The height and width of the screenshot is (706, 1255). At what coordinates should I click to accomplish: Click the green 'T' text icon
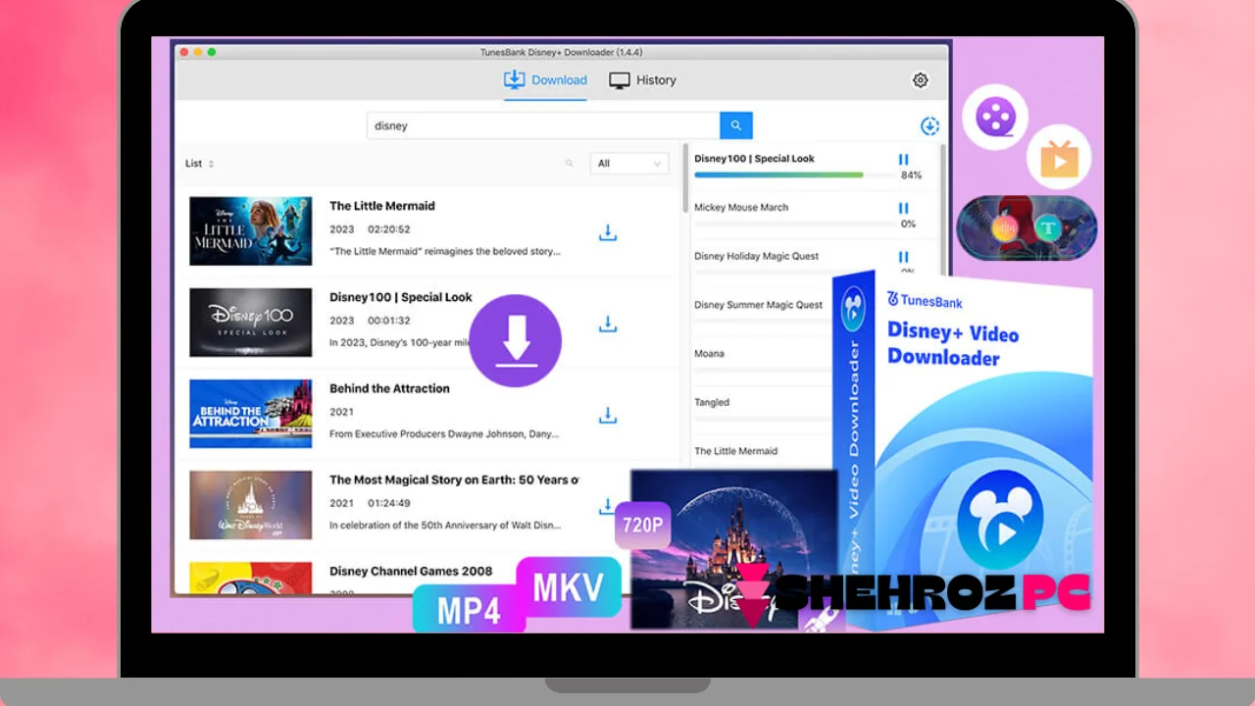(x=1049, y=229)
